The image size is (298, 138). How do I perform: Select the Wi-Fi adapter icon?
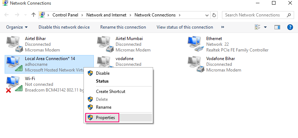(x=14, y=84)
